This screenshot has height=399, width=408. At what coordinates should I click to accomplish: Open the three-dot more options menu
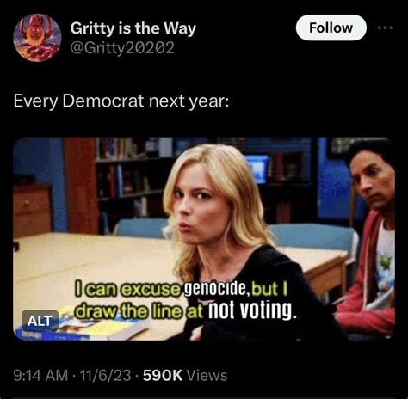click(x=385, y=28)
